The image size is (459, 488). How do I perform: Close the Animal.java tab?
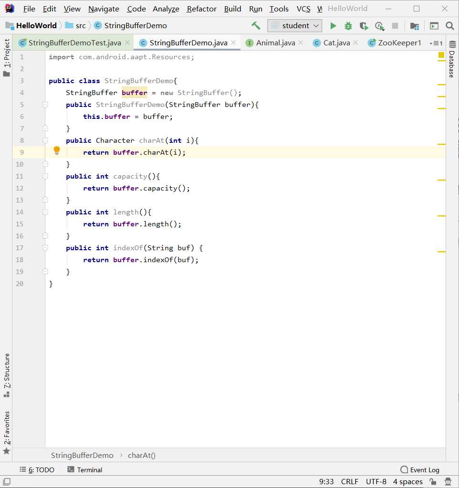301,42
